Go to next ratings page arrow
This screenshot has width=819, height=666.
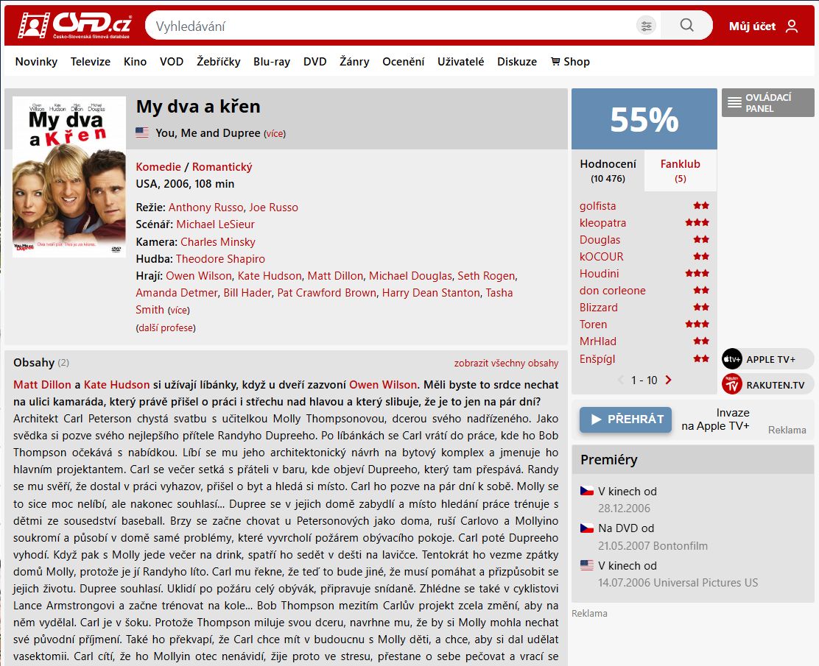[669, 380]
